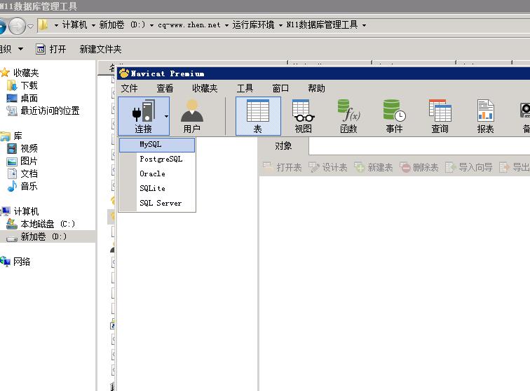Pick SQLite connection option
This screenshot has height=391, width=530.
pyautogui.click(x=152, y=188)
